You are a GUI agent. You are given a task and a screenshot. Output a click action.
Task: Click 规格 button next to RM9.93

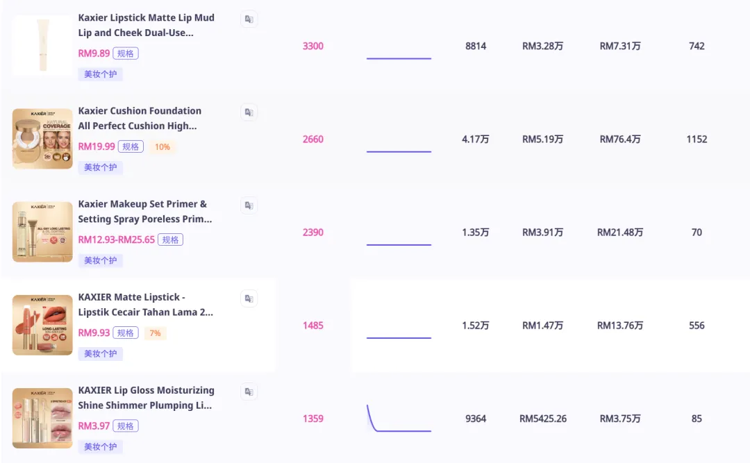pos(126,333)
